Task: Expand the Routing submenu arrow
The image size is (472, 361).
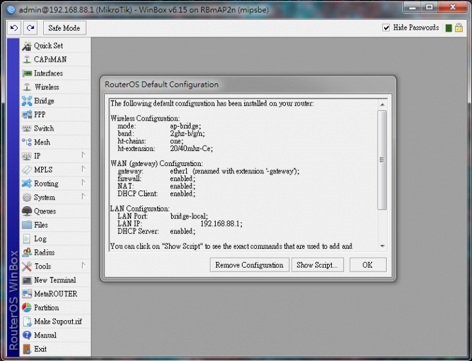Action: (83, 182)
